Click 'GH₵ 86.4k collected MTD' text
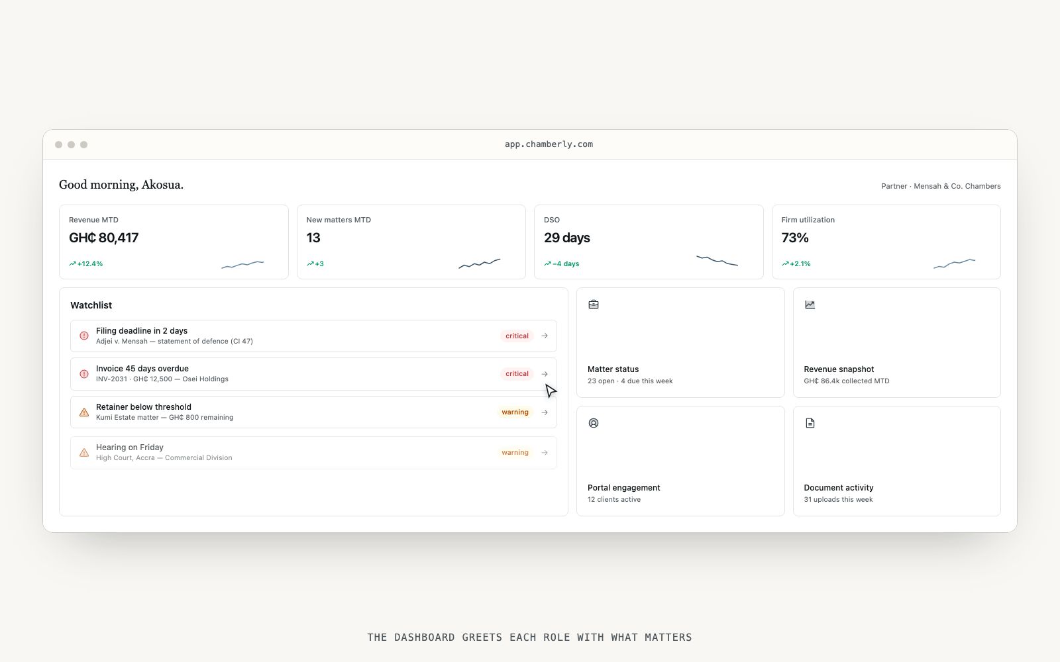 (847, 381)
